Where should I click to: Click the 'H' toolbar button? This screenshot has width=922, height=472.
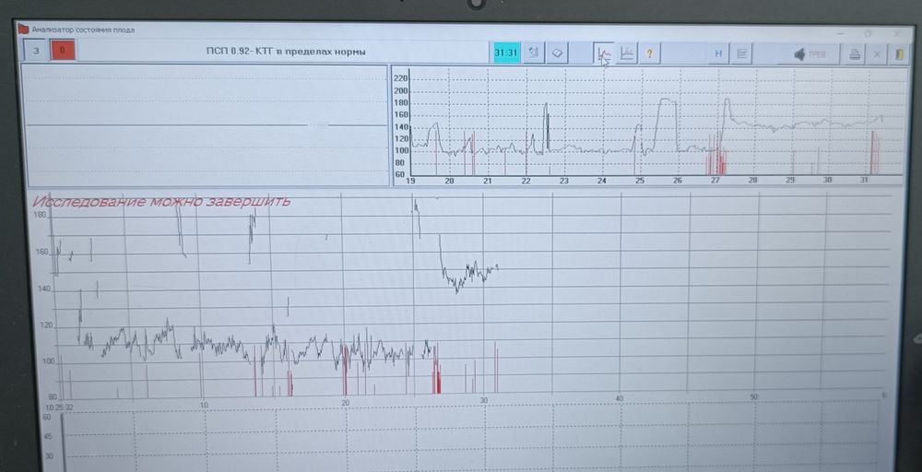pos(718,54)
